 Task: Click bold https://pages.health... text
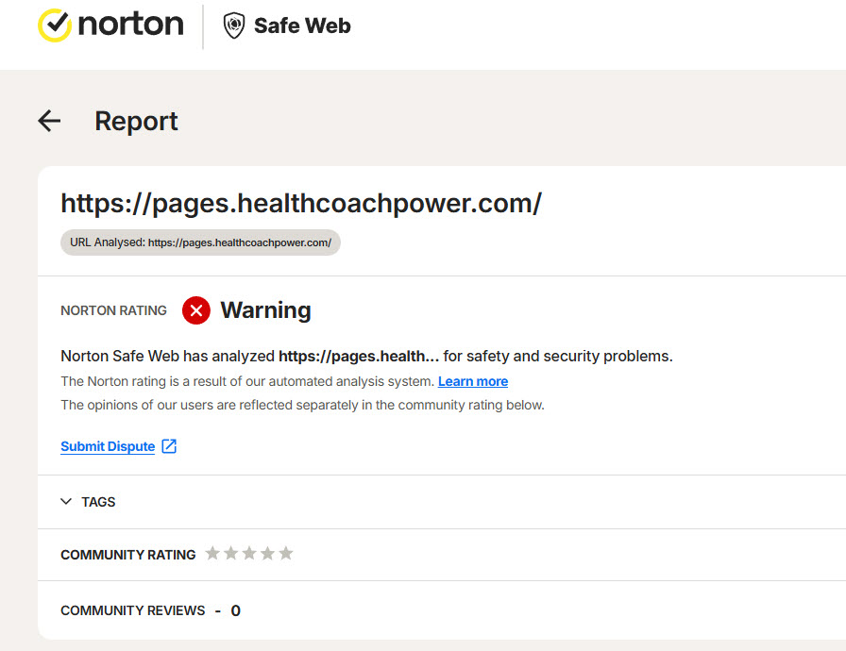(x=358, y=357)
